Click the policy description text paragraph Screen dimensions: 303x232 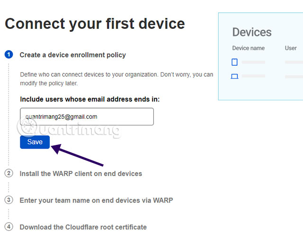[116, 79]
